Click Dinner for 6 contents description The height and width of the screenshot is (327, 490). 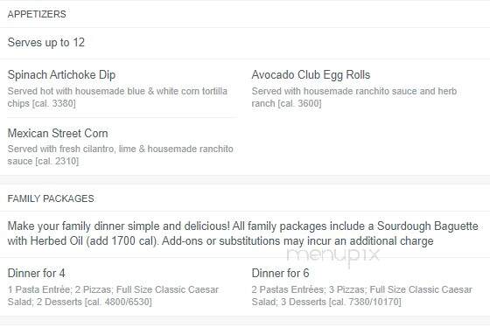[x=362, y=296]
